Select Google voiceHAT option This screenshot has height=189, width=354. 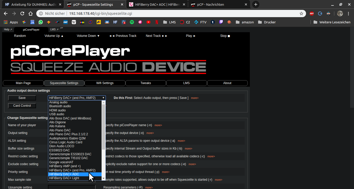tap(75, 162)
